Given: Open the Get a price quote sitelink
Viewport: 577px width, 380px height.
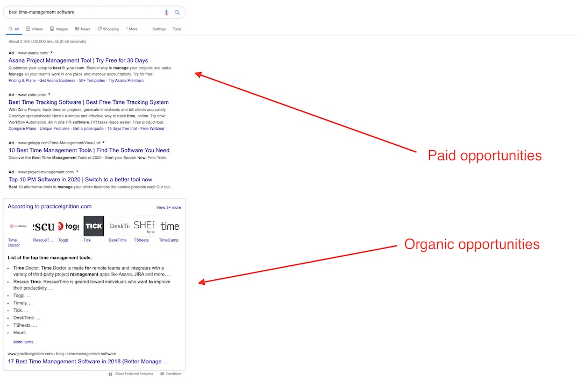Looking at the screenshot, I should pyautogui.click(x=88, y=129).
